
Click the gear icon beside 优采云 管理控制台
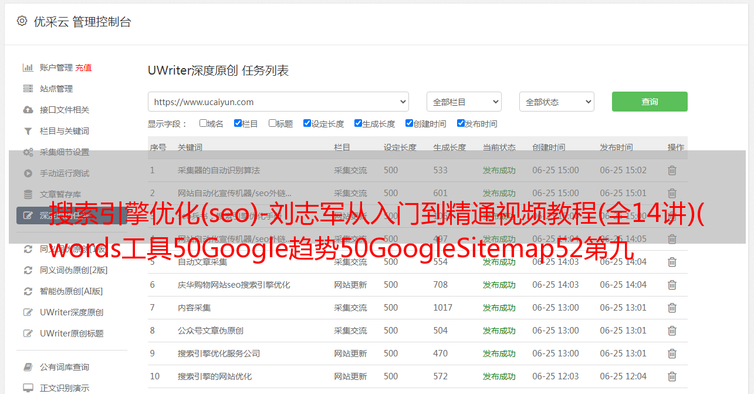pos(22,21)
